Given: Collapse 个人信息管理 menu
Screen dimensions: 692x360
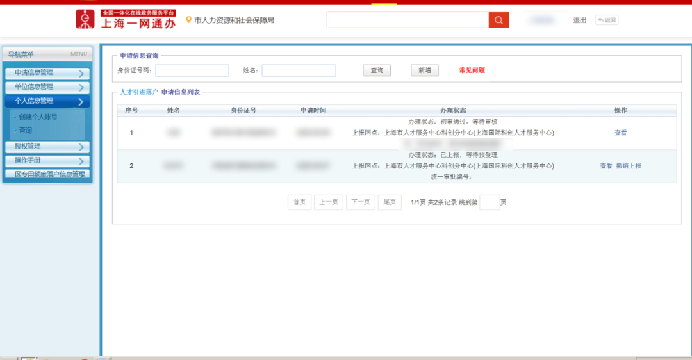Looking at the screenshot, I should click(47, 101).
